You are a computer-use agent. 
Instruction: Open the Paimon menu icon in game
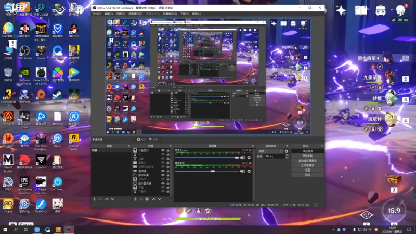[400, 10]
